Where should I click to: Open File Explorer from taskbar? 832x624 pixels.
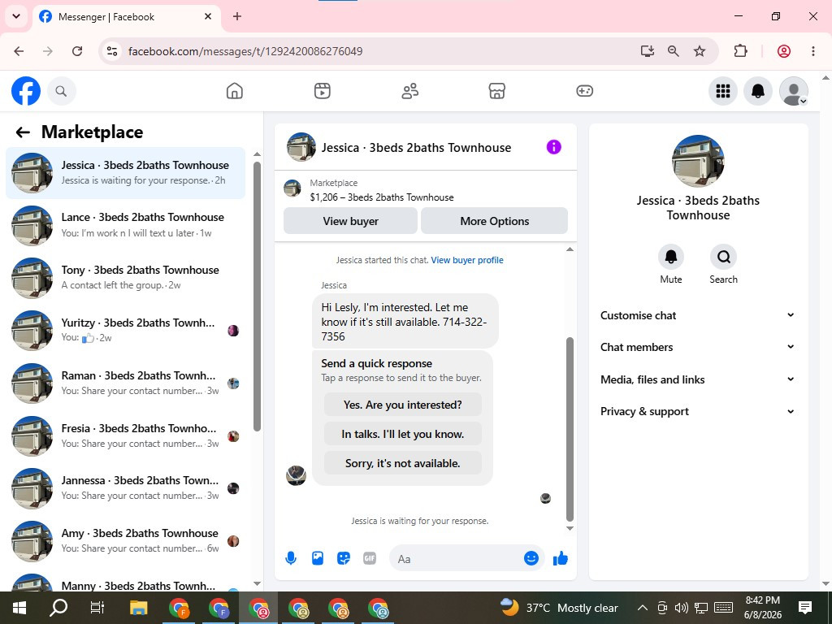click(x=138, y=608)
